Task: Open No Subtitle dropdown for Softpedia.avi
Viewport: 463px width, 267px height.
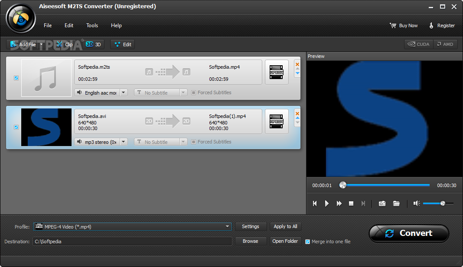Action: (183, 142)
